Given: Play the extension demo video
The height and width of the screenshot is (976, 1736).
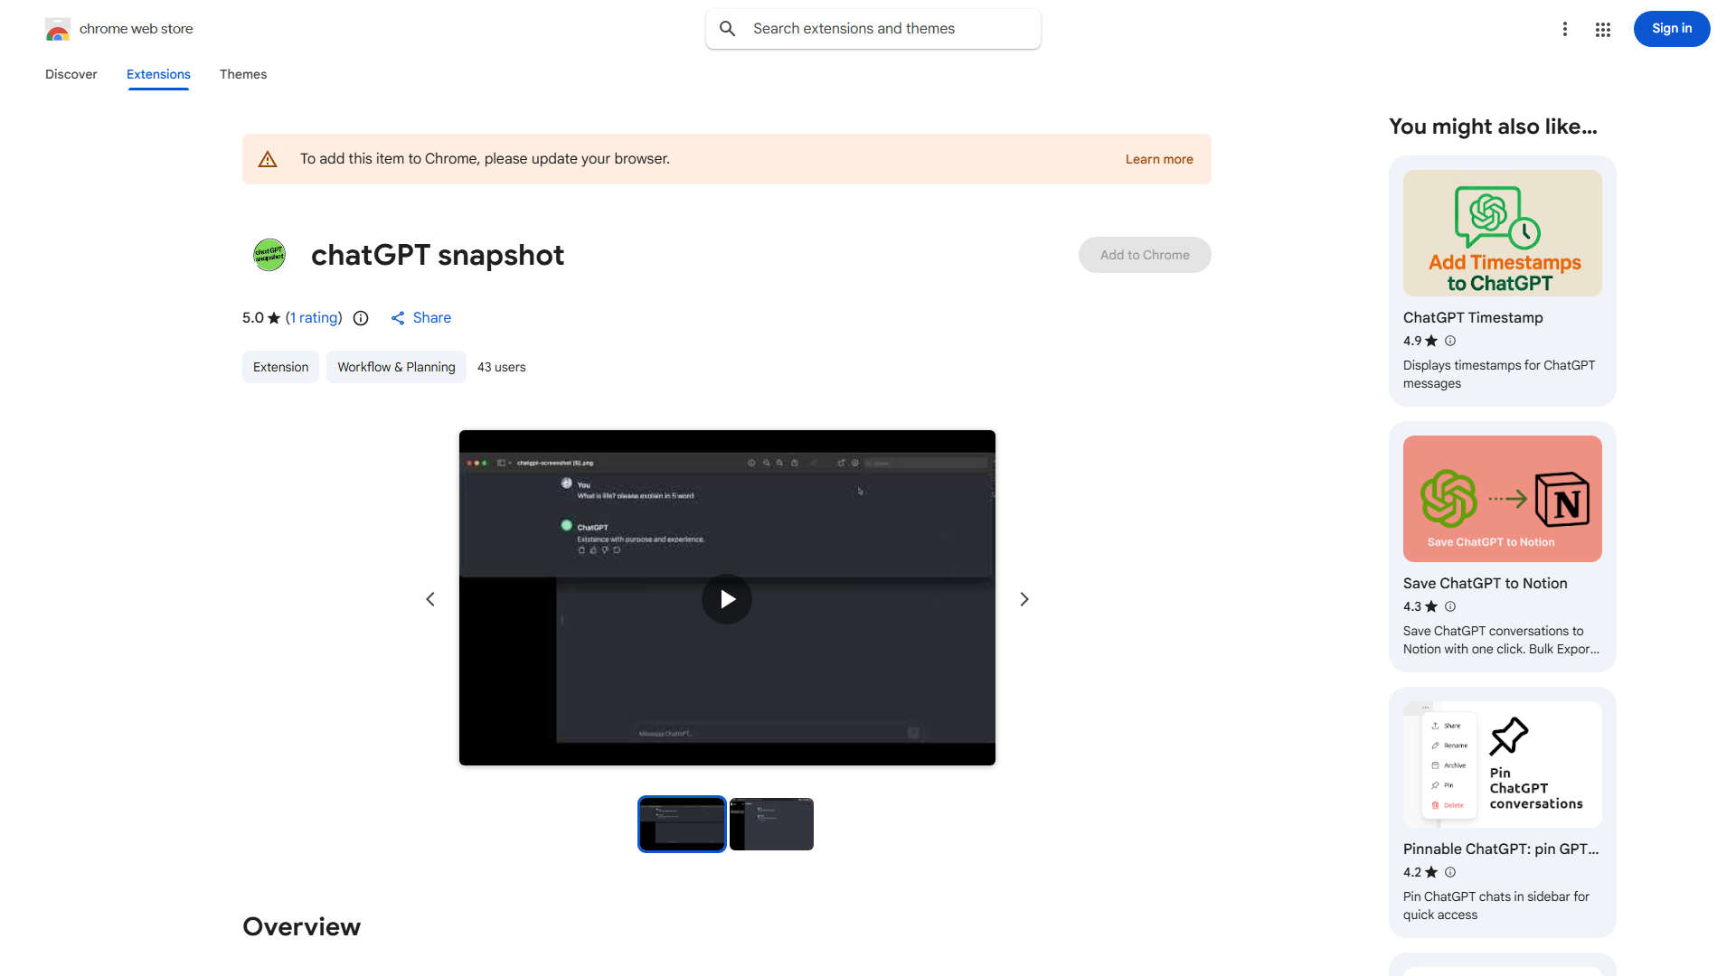Looking at the screenshot, I should (x=726, y=598).
